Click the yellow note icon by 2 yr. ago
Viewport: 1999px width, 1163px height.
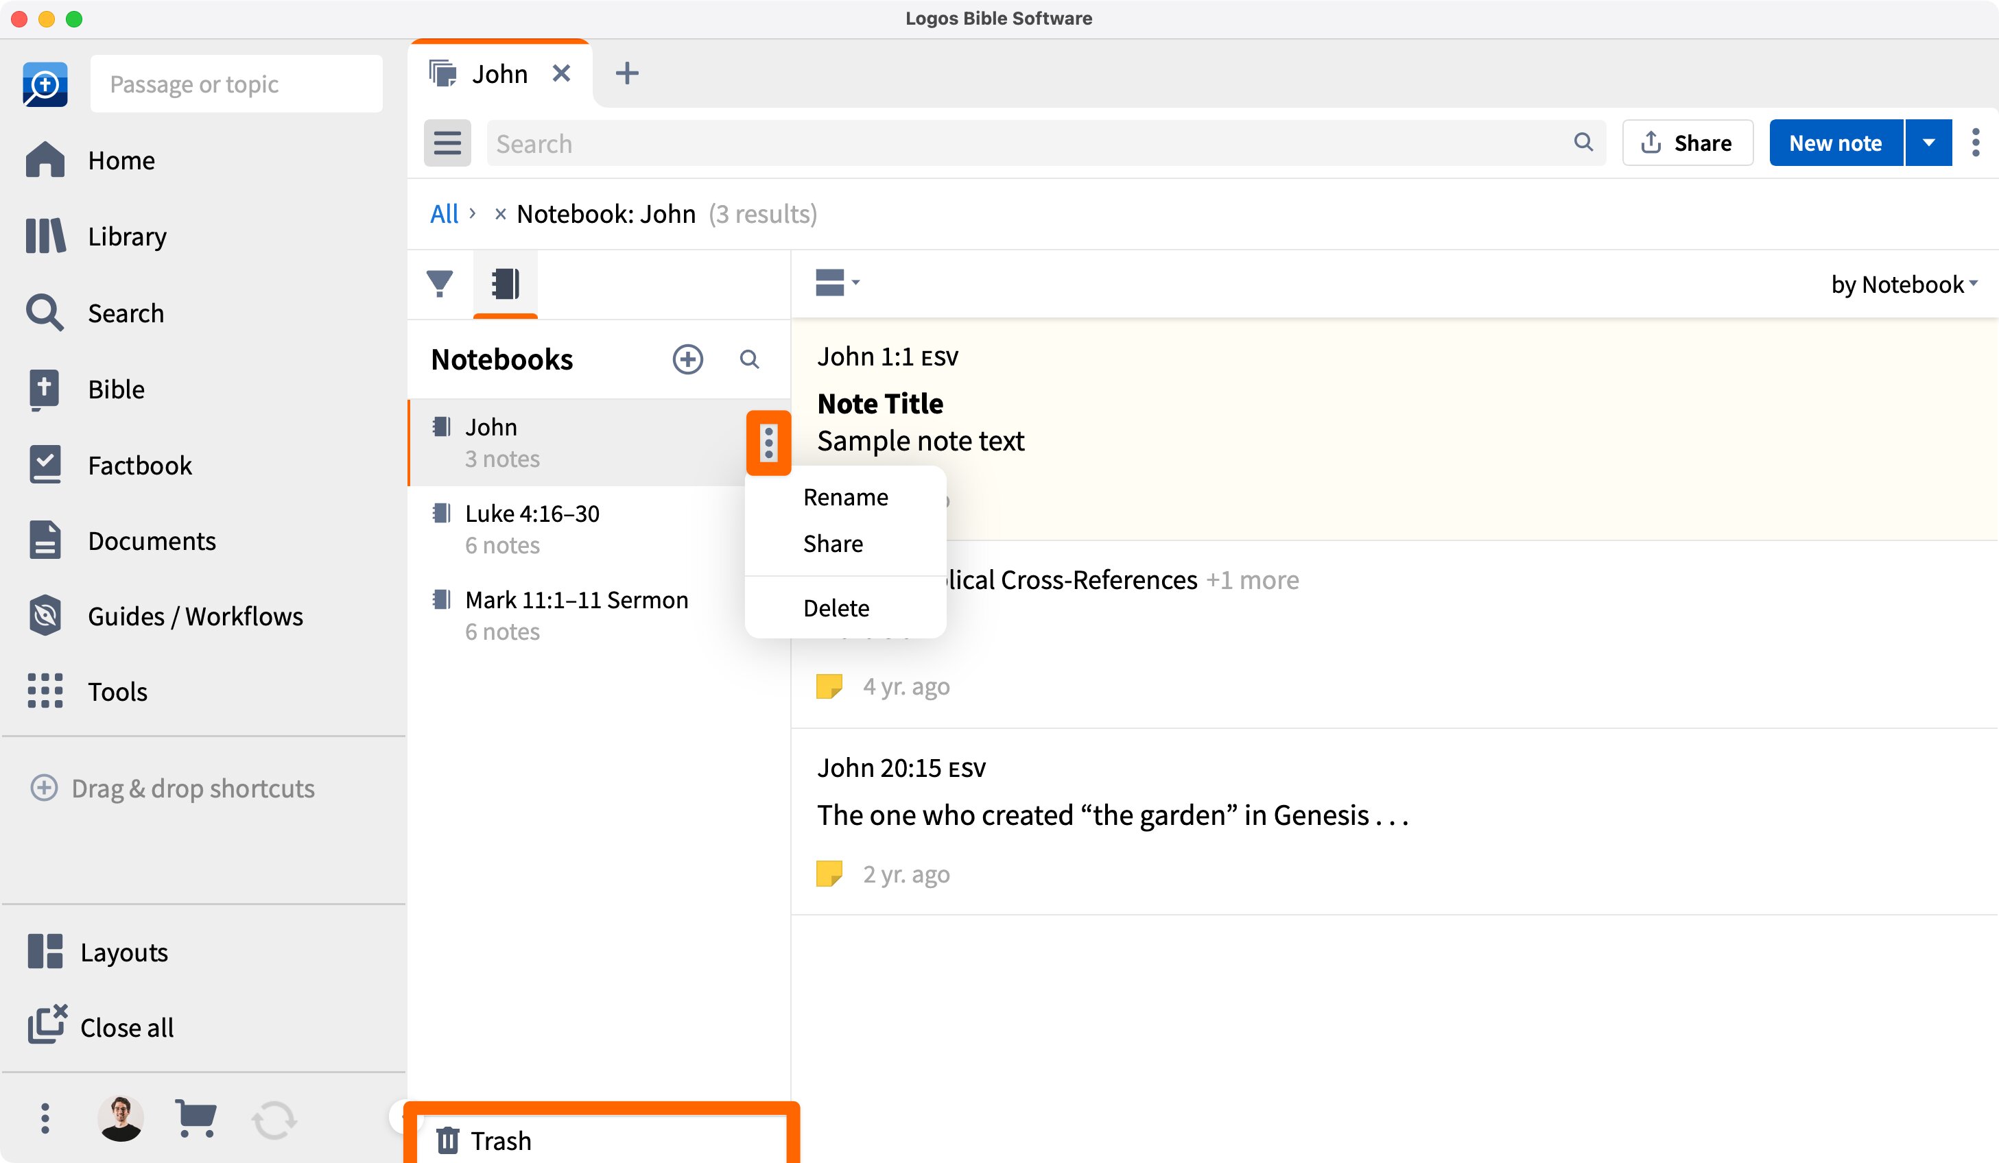tap(829, 874)
